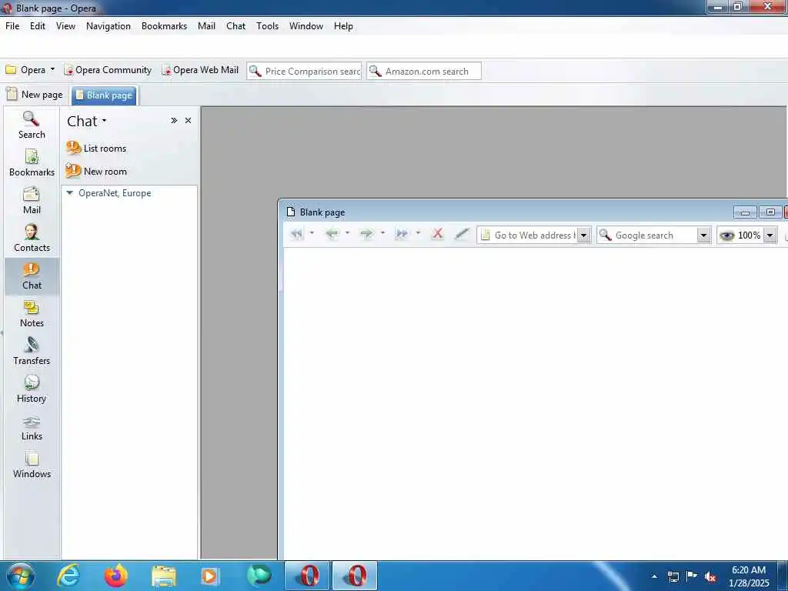
Task: Launch Internet Explorer from taskbar
Action: click(x=68, y=576)
